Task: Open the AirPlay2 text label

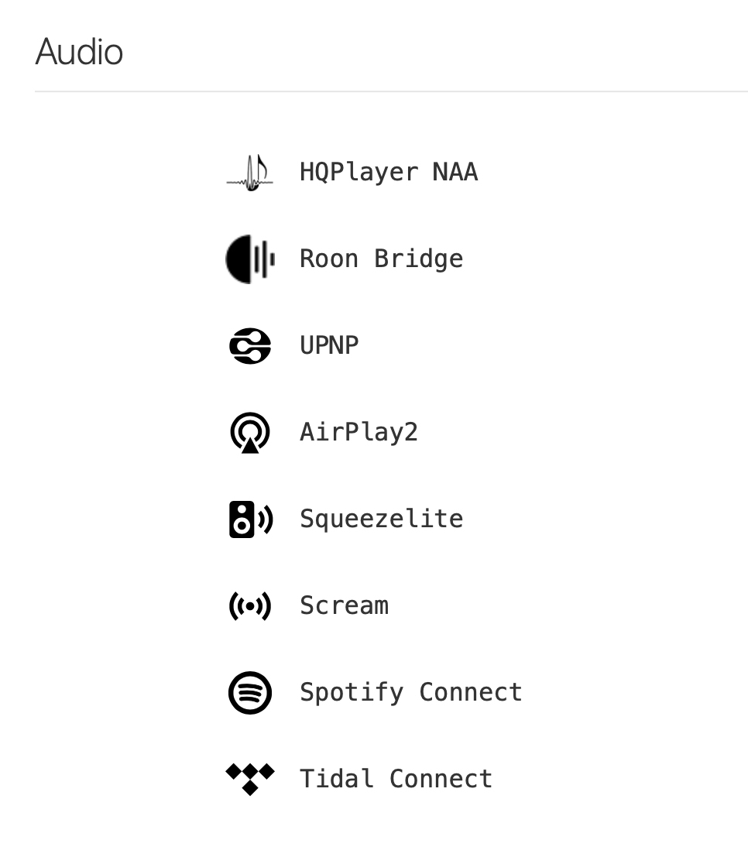Action: coord(359,432)
